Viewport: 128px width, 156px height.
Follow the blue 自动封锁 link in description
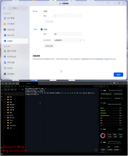(x=100, y=59)
